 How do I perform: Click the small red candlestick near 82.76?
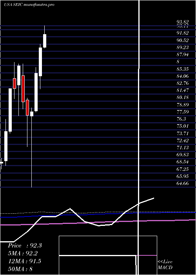(x=15, y=83)
